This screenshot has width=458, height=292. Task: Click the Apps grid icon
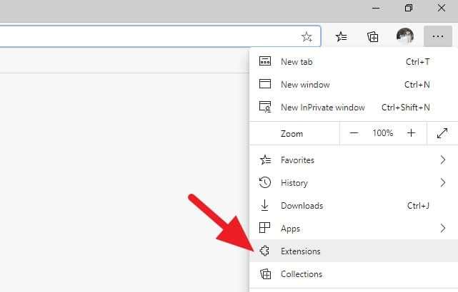tap(264, 228)
